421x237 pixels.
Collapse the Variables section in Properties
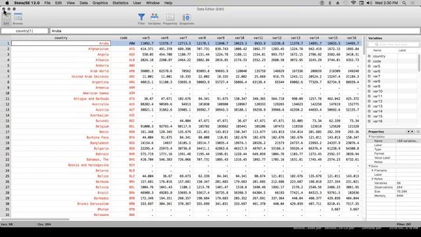[x=370, y=137]
